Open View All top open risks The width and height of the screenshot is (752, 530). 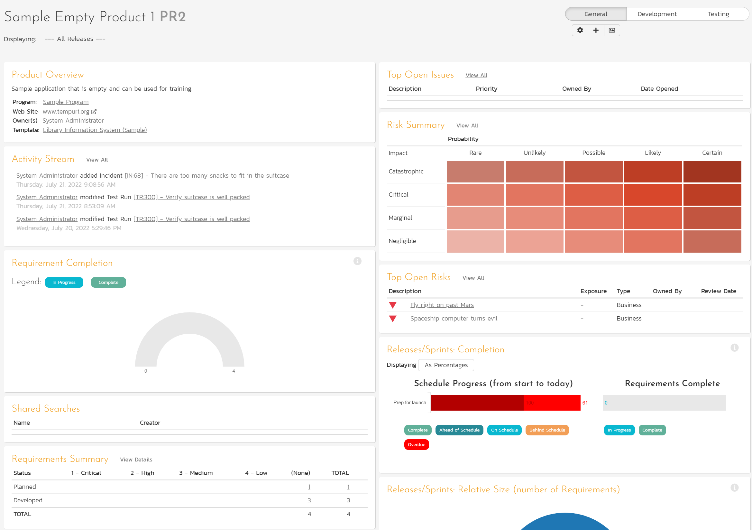tap(473, 278)
